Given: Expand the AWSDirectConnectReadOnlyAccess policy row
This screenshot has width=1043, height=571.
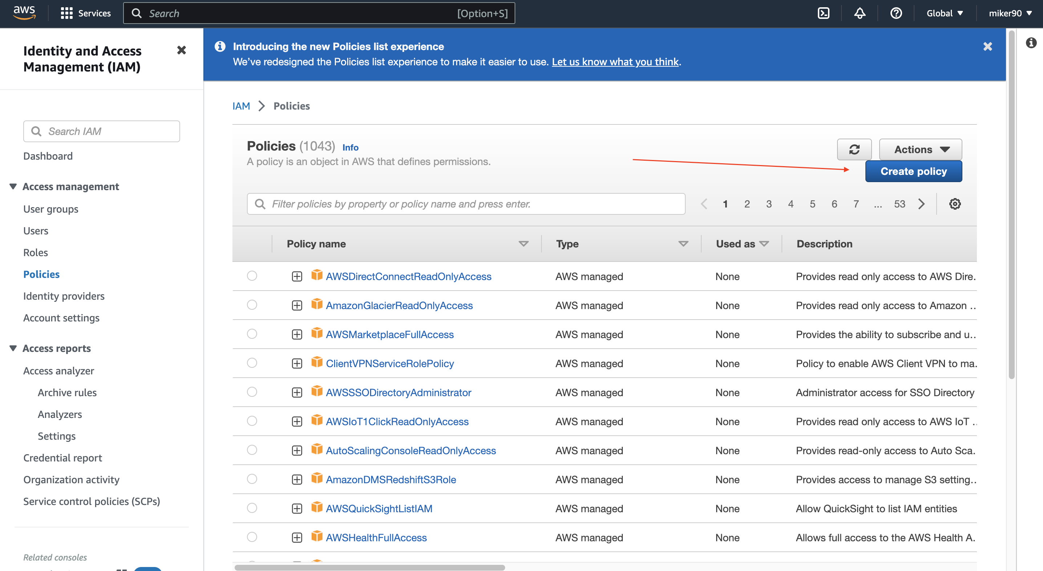Looking at the screenshot, I should pos(297,276).
